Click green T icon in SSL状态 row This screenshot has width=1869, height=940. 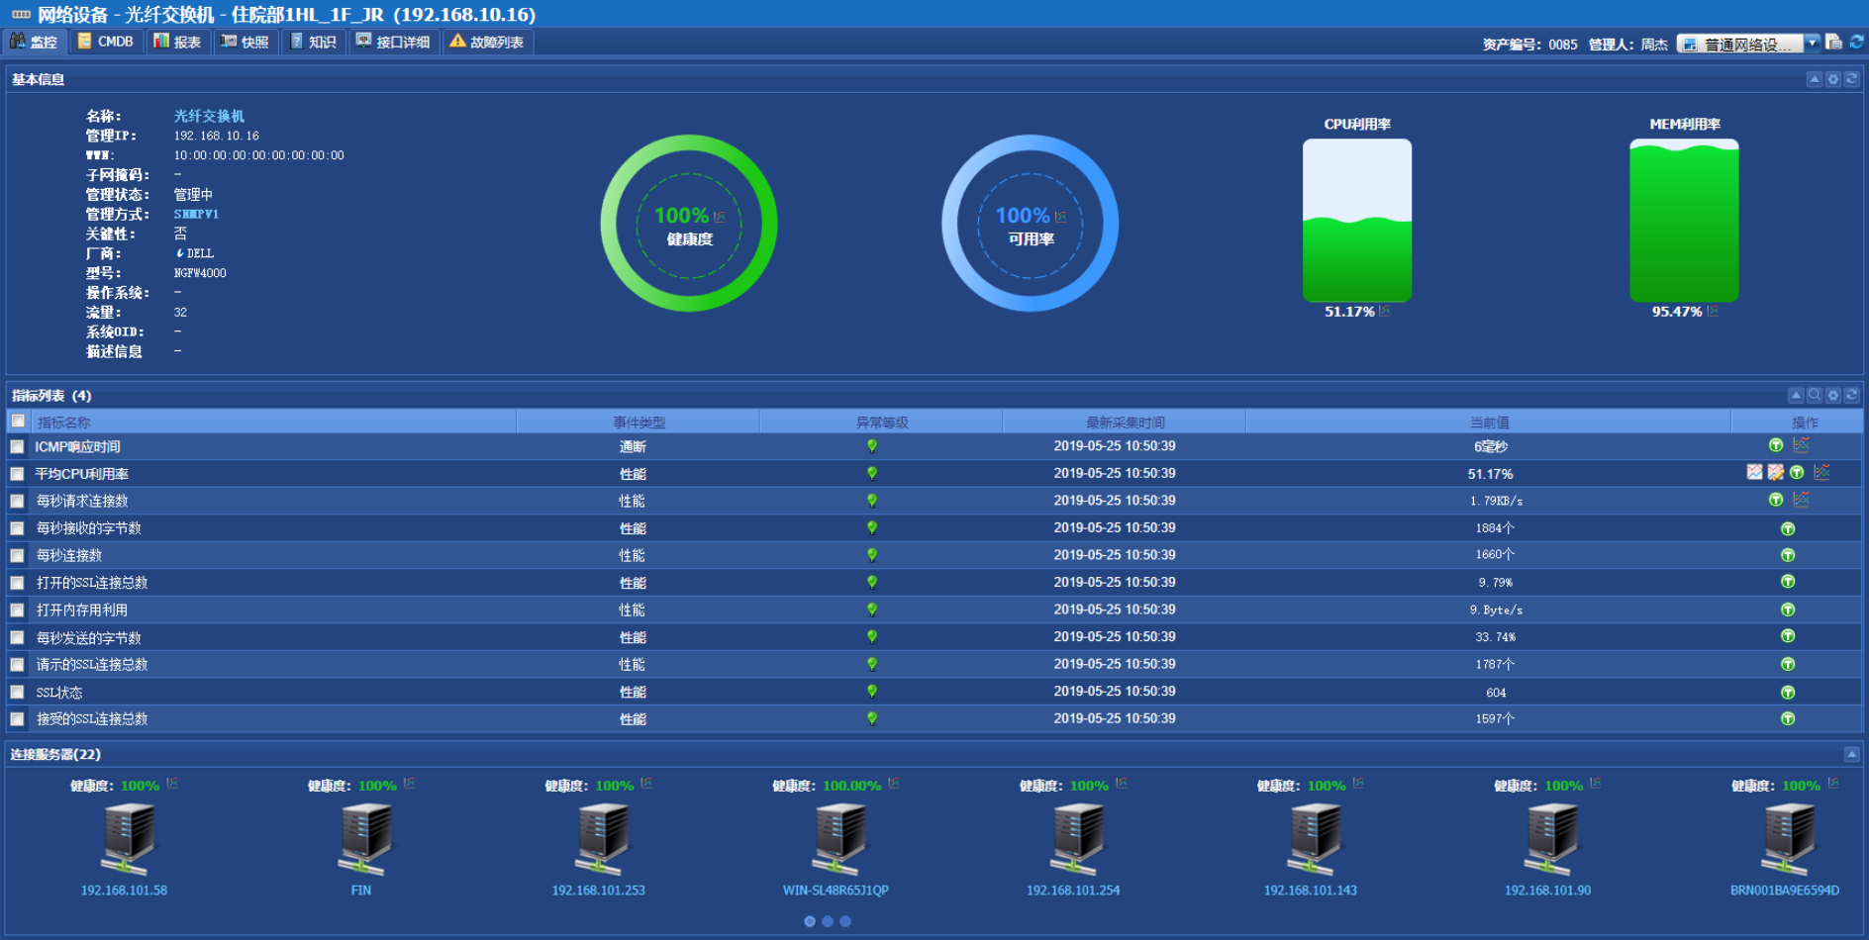click(1788, 692)
